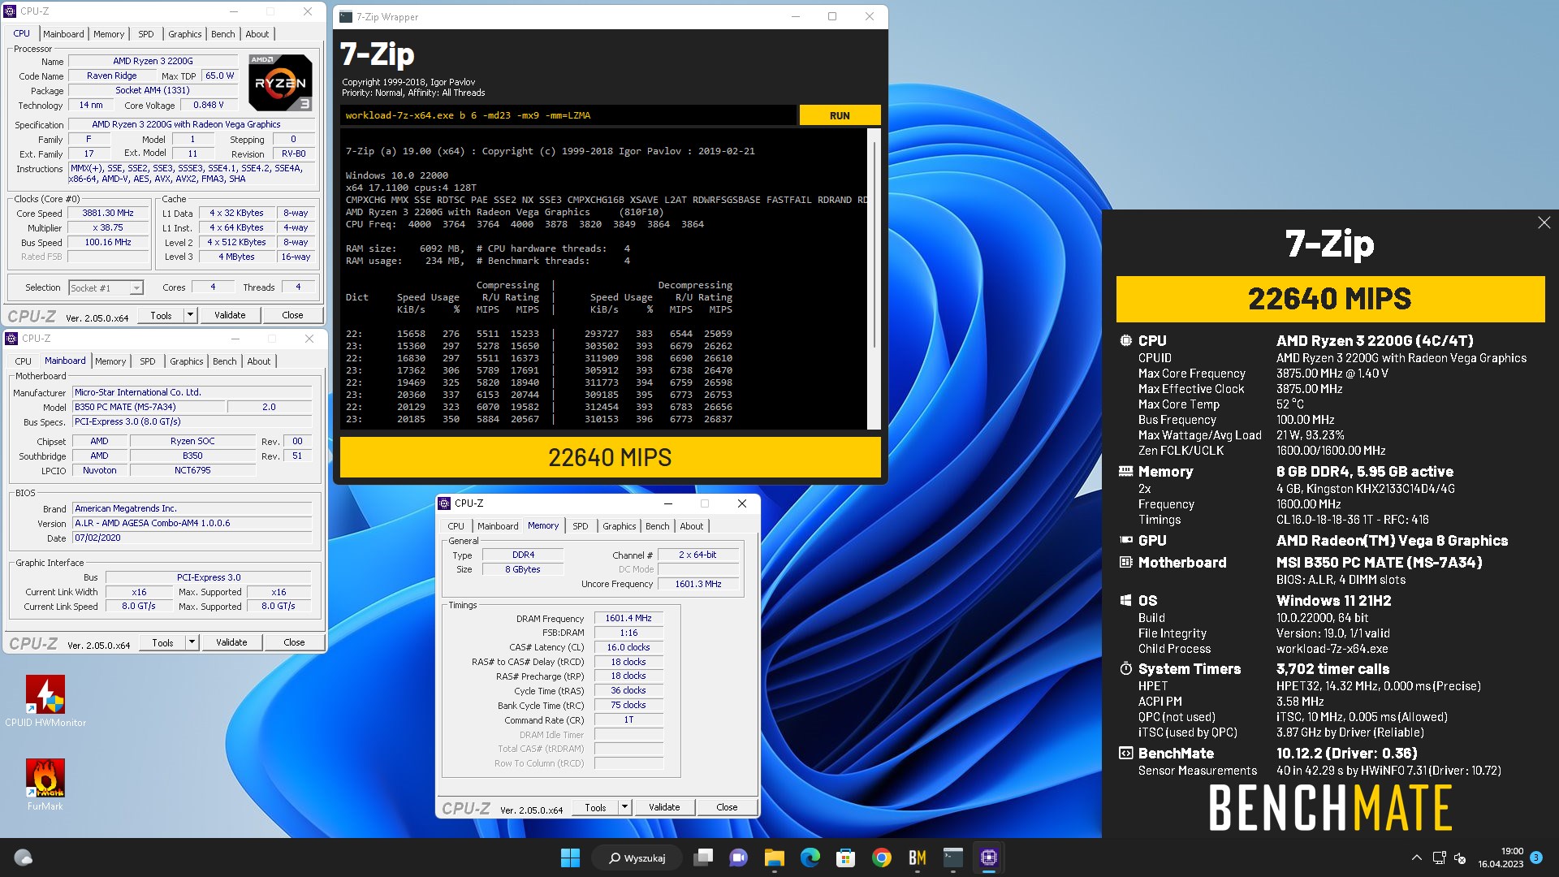Open the notification count badge

pyautogui.click(x=1536, y=857)
